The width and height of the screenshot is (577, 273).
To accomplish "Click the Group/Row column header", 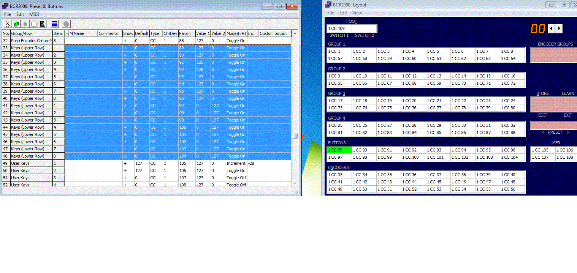I will pyautogui.click(x=31, y=33).
